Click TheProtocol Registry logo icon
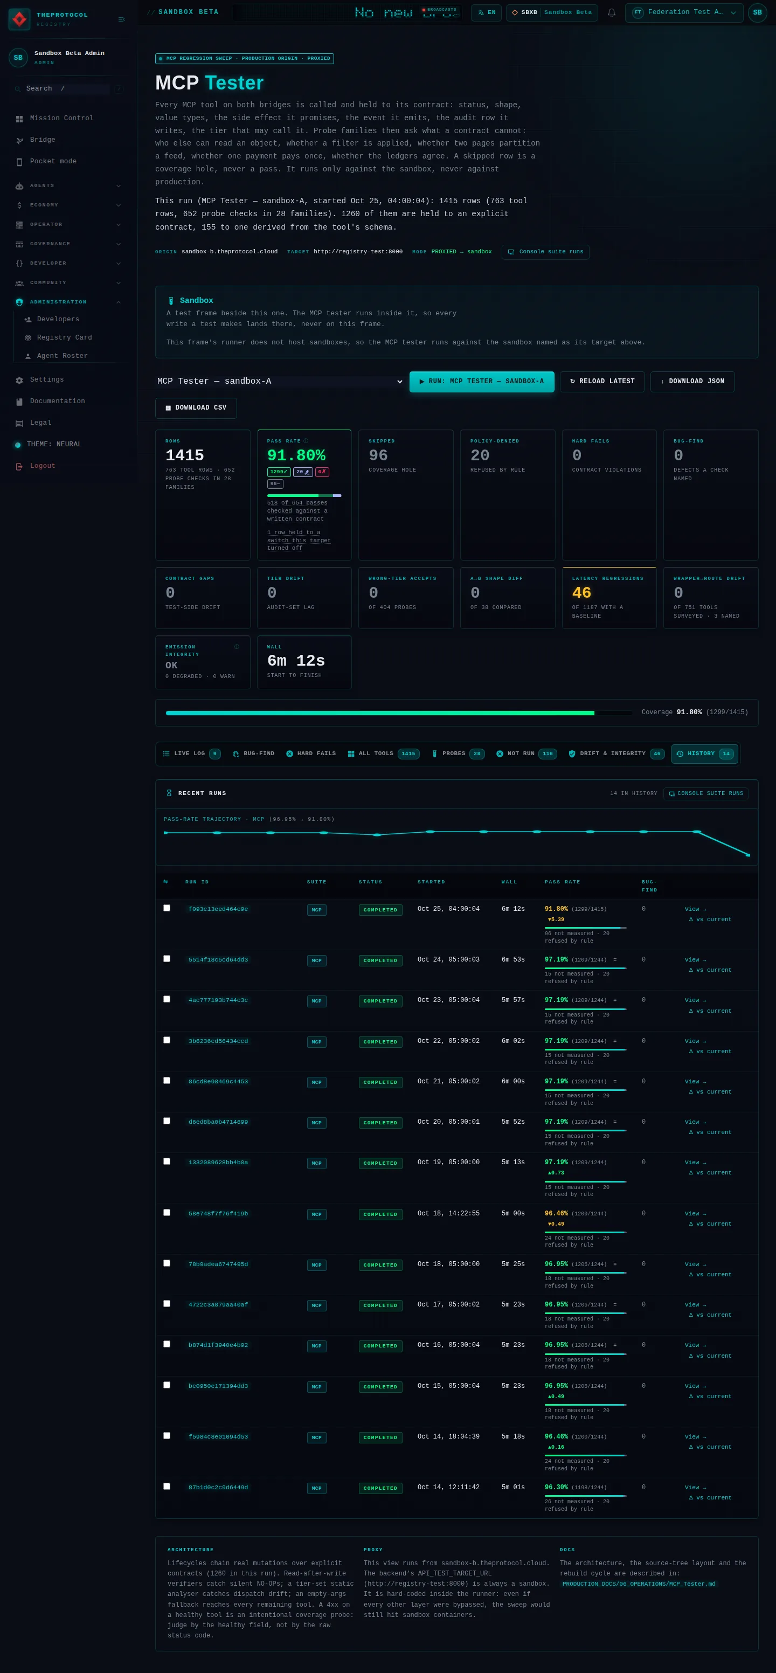The width and height of the screenshot is (776, 1673). pyautogui.click(x=19, y=19)
